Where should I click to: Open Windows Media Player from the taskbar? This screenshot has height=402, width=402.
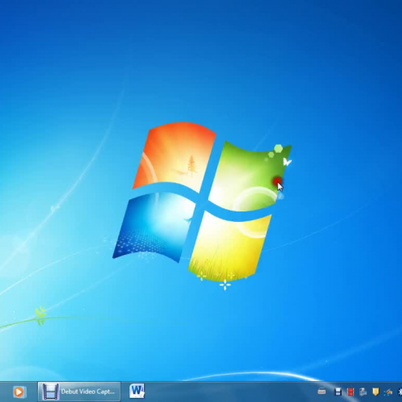(x=18, y=392)
